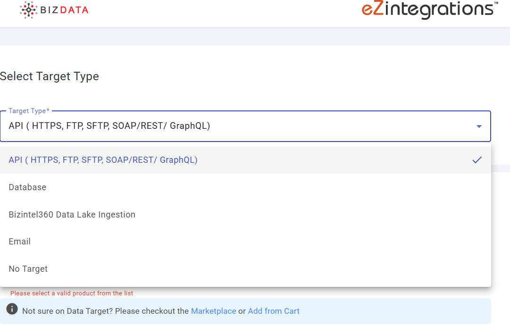Click the Add from Cart link
510x335 pixels.
pos(274,311)
